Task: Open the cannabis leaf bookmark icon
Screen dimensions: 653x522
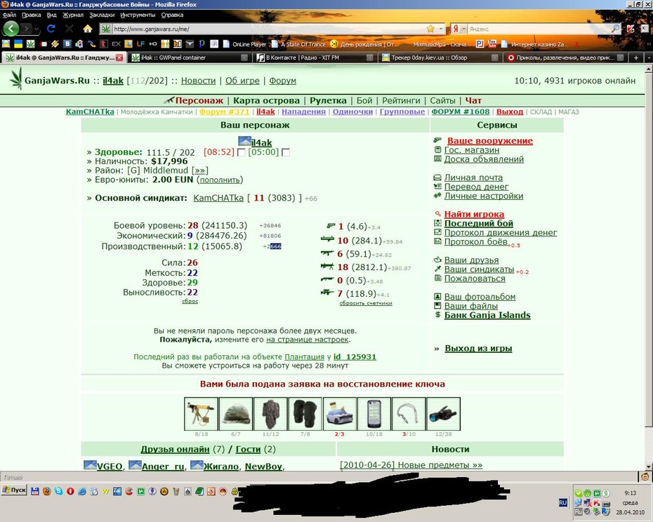Action: (30, 43)
